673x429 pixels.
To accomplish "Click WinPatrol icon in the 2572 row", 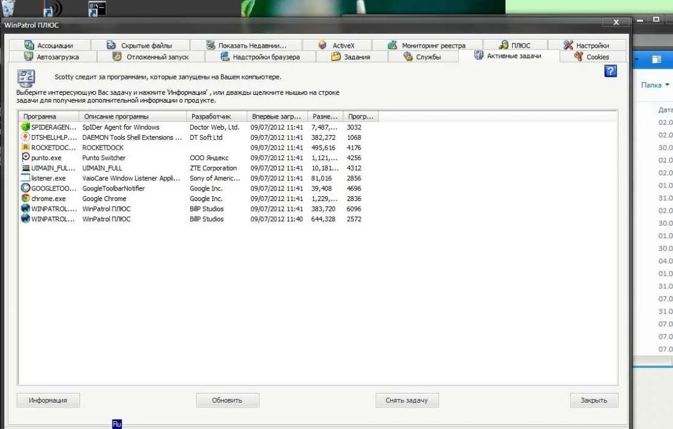I will (x=26, y=219).
